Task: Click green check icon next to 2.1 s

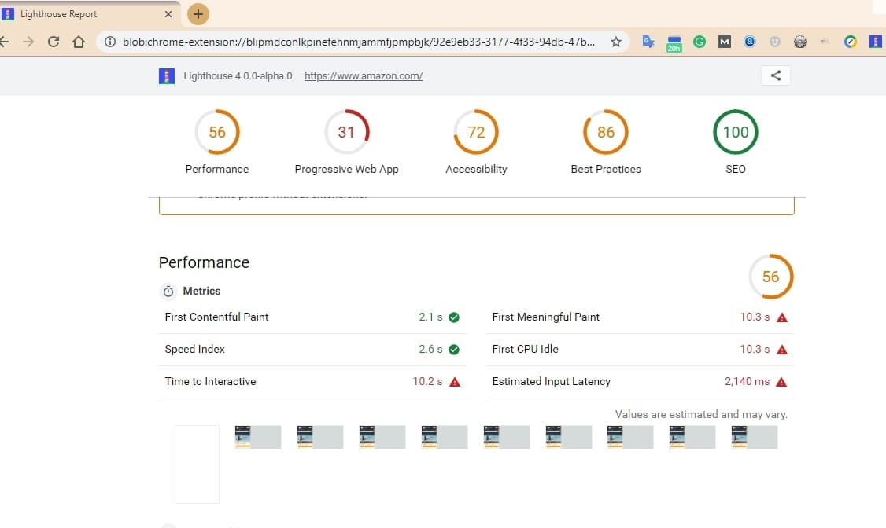Action: (454, 317)
